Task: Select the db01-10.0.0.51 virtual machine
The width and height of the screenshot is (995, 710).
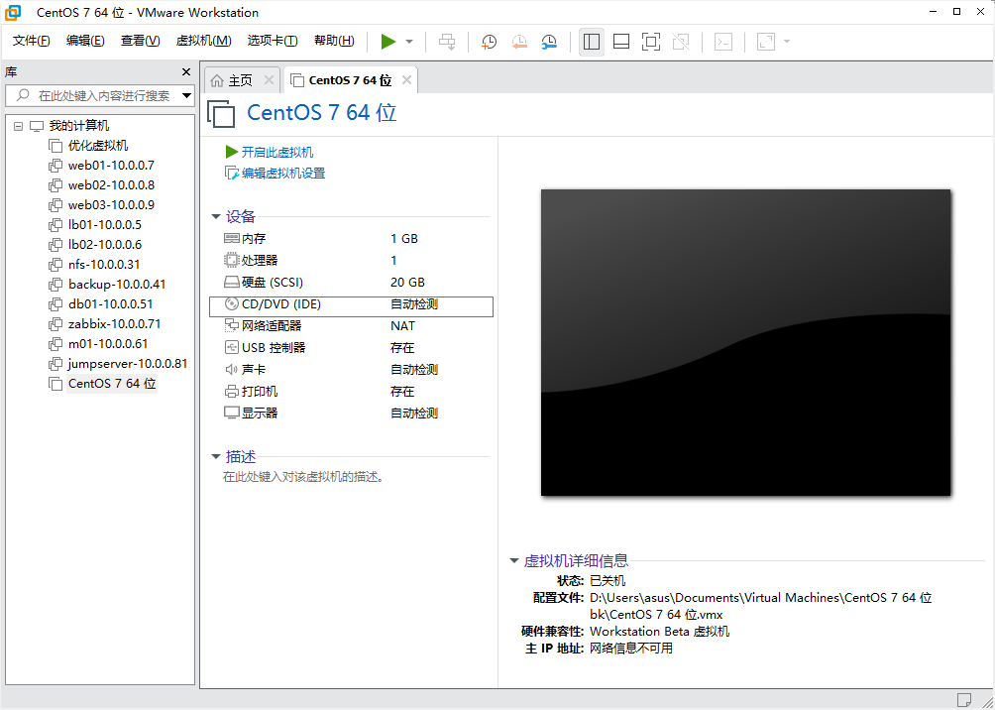Action: pyautogui.click(x=110, y=303)
